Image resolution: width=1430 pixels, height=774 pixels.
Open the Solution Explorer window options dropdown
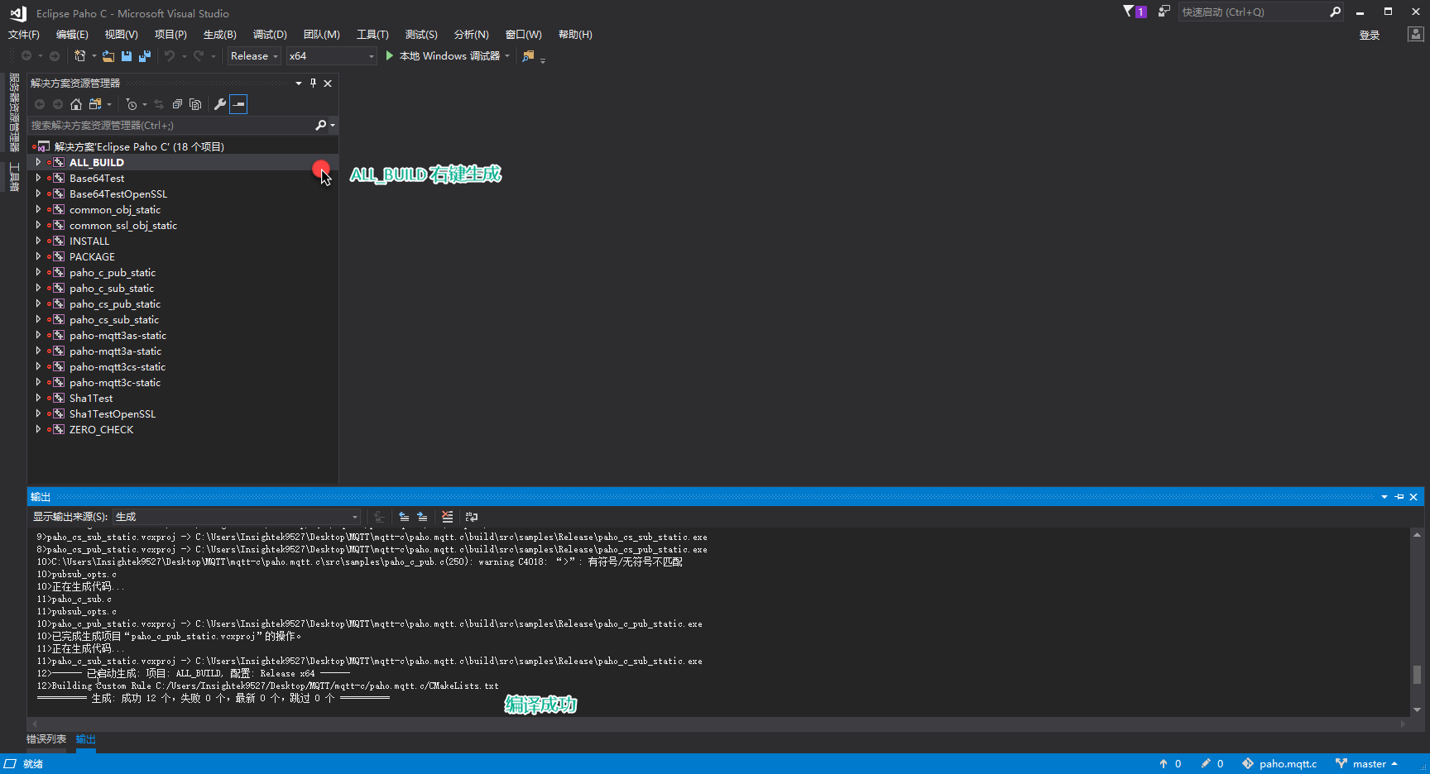(x=299, y=83)
